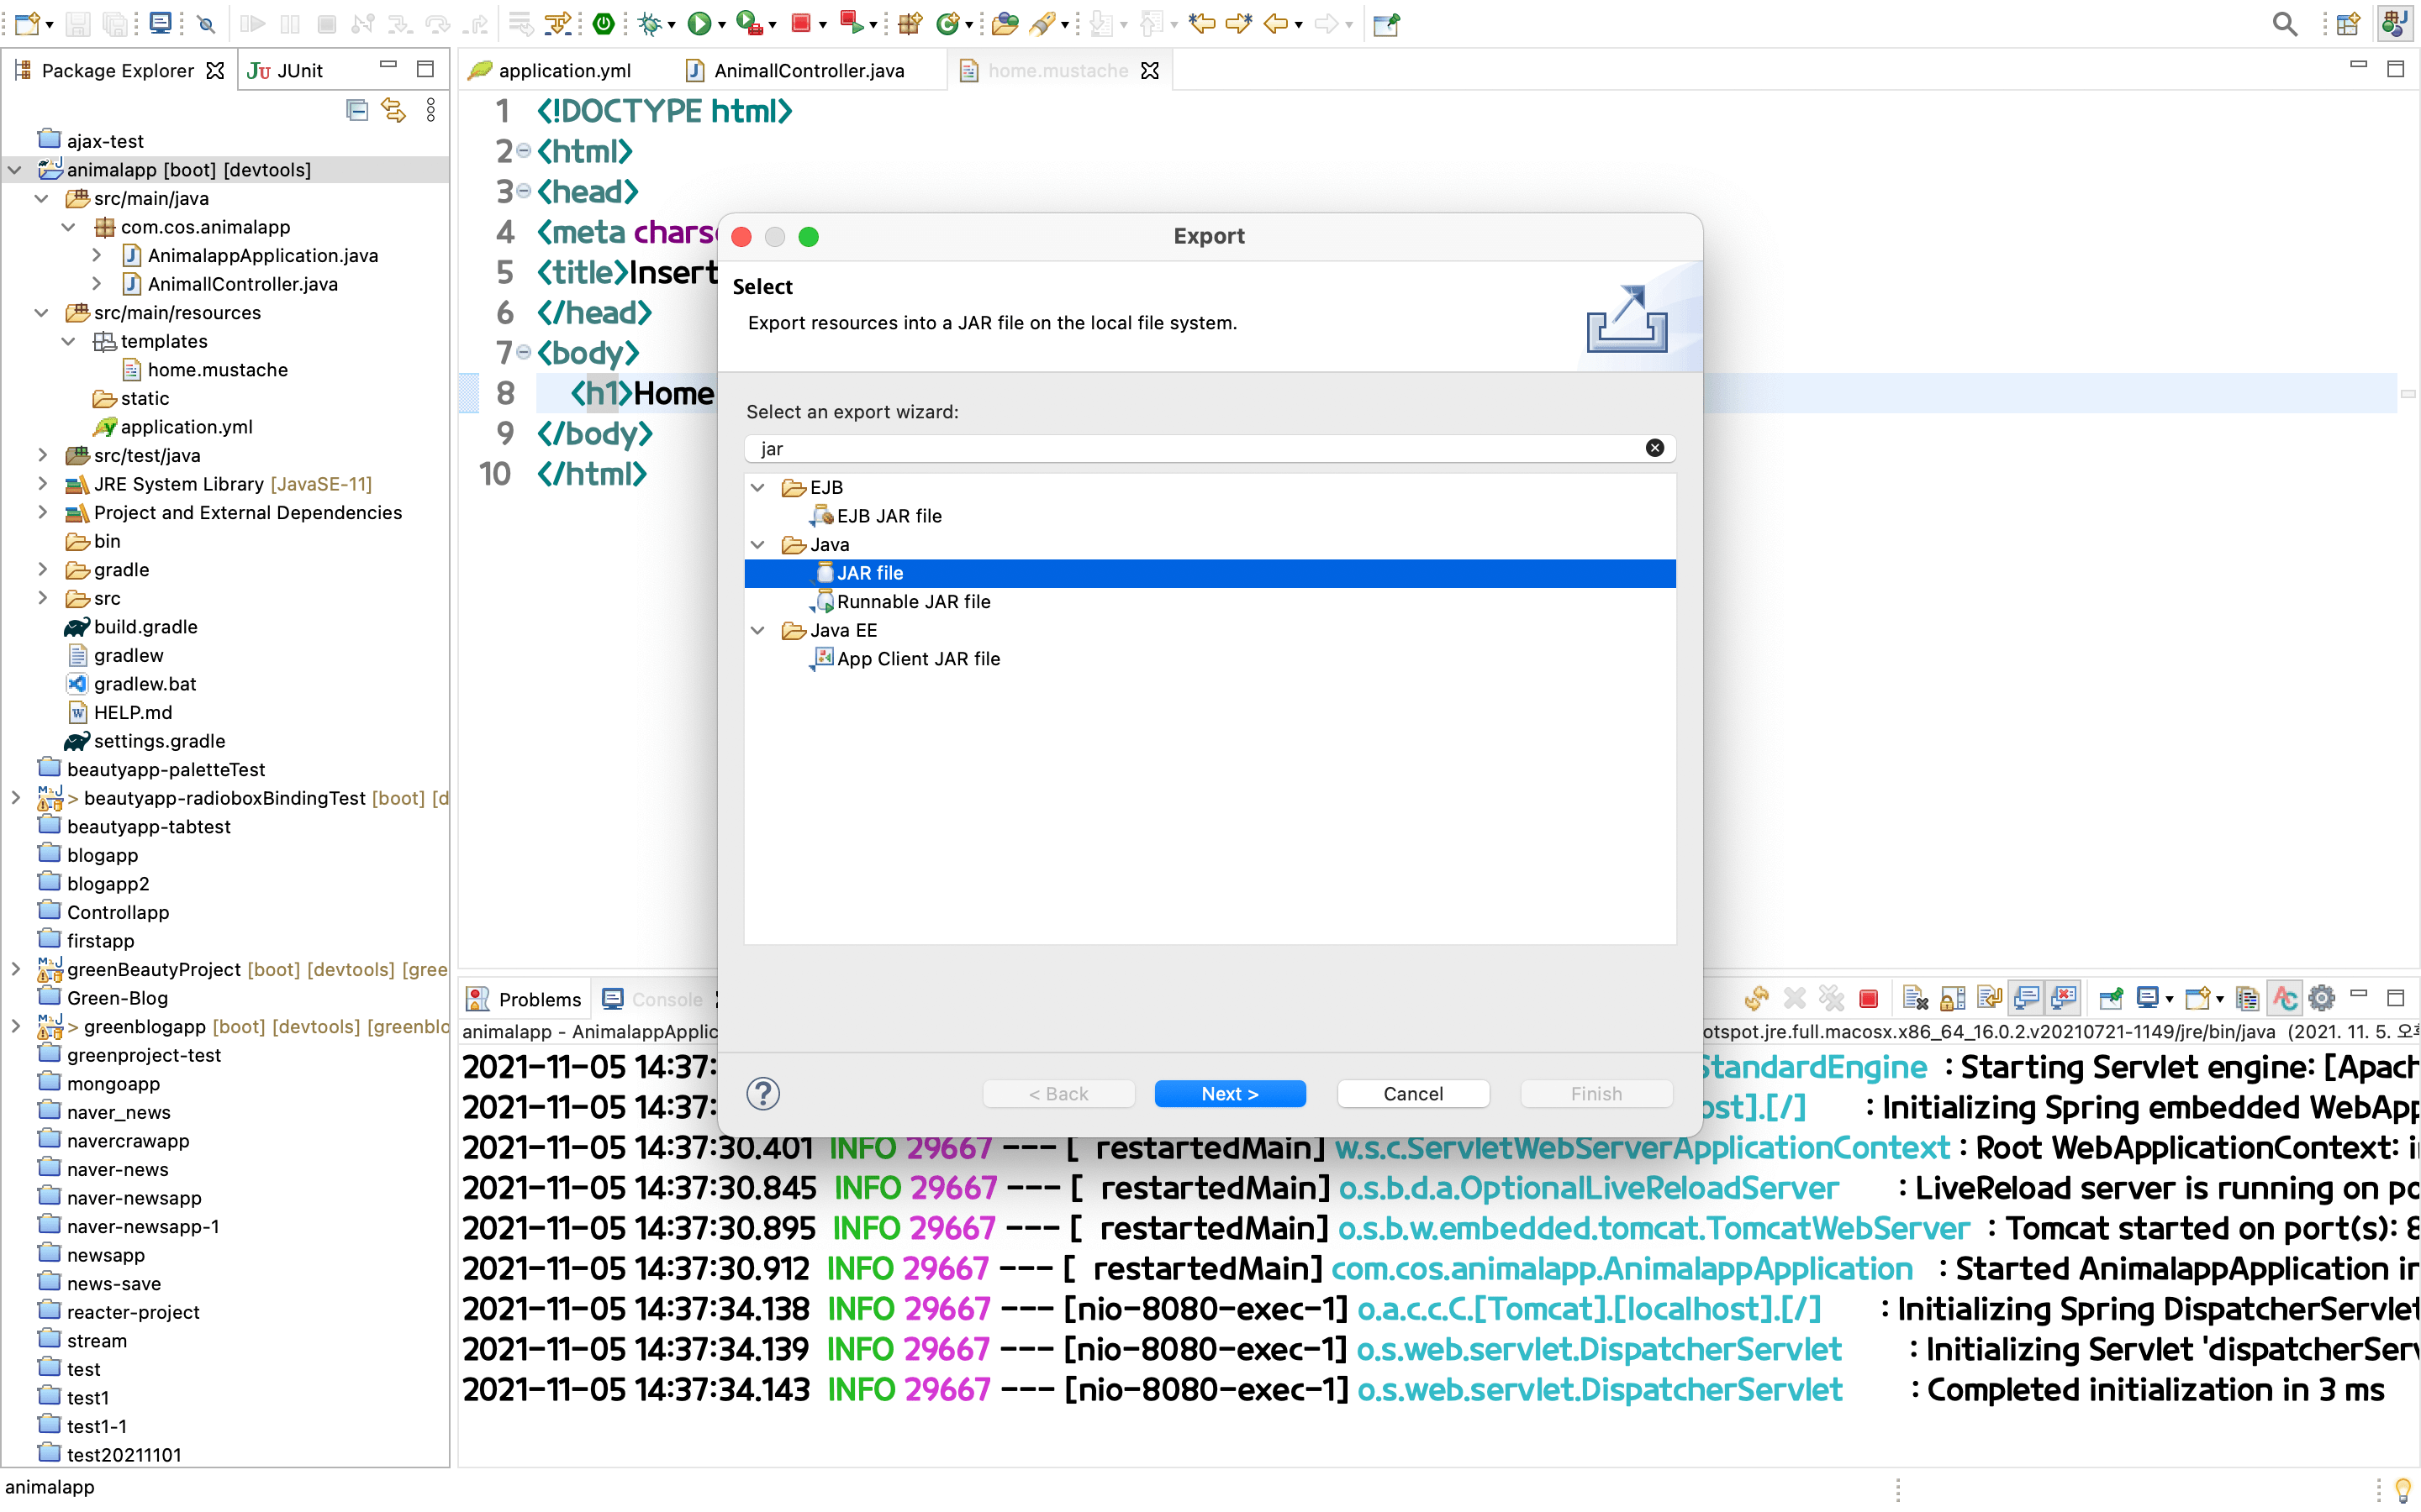Click the New Java Class green C icon

point(947,23)
